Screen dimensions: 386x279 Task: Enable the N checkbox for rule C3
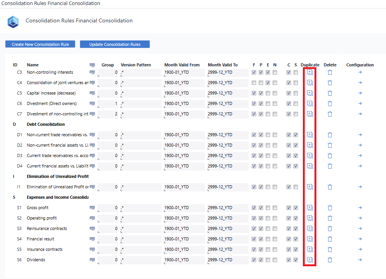[x=275, y=72]
